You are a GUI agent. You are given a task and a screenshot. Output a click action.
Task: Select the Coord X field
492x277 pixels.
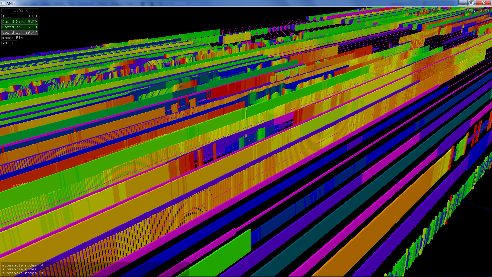point(20,22)
